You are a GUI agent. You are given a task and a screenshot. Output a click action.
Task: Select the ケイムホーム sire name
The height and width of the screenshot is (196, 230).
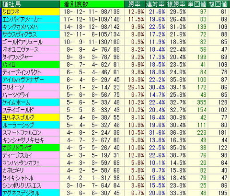(x=31, y=103)
